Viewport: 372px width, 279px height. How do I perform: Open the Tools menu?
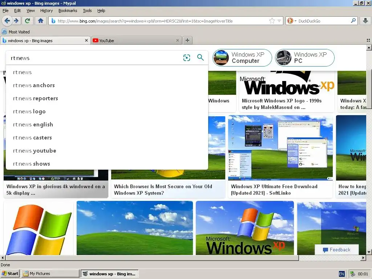pyautogui.click(x=87, y=11)
